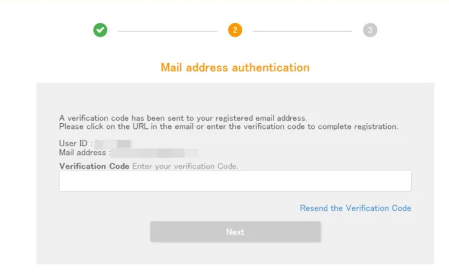The image size is (449, 277).
Task: Click the blurred mail address value
Action: pos(154,153)
